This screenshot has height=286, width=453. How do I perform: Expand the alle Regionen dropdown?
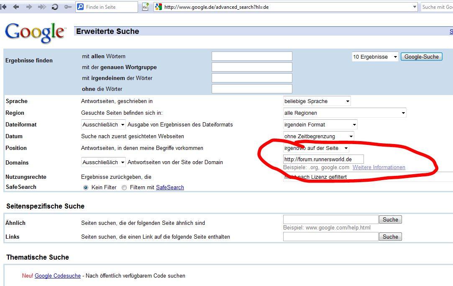point(345,113)
